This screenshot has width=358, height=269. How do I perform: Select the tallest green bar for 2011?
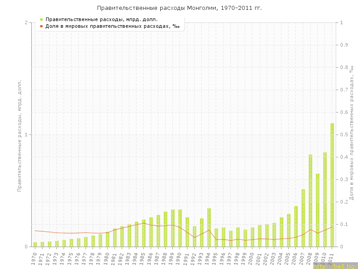(332, 185)
